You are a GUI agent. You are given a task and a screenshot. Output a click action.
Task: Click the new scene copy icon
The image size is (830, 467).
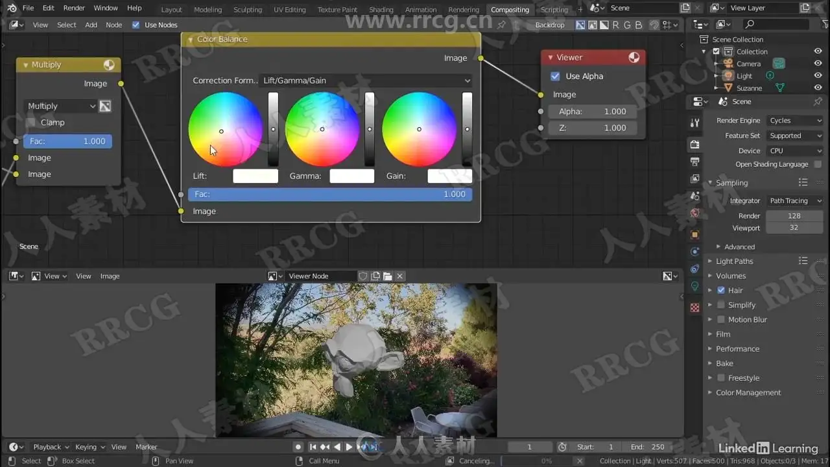(x=685, y=8)
